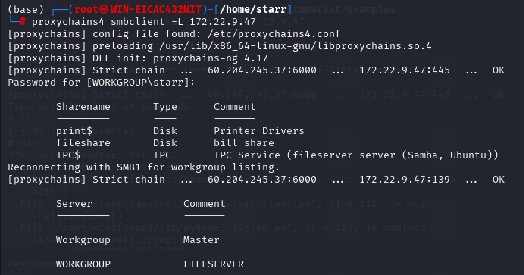Click the FILESERVER master name

pos(214,264)
